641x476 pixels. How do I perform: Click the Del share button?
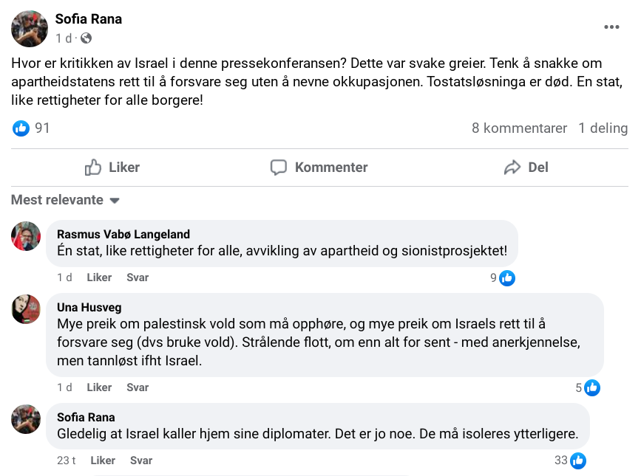(x=526, y=168)
